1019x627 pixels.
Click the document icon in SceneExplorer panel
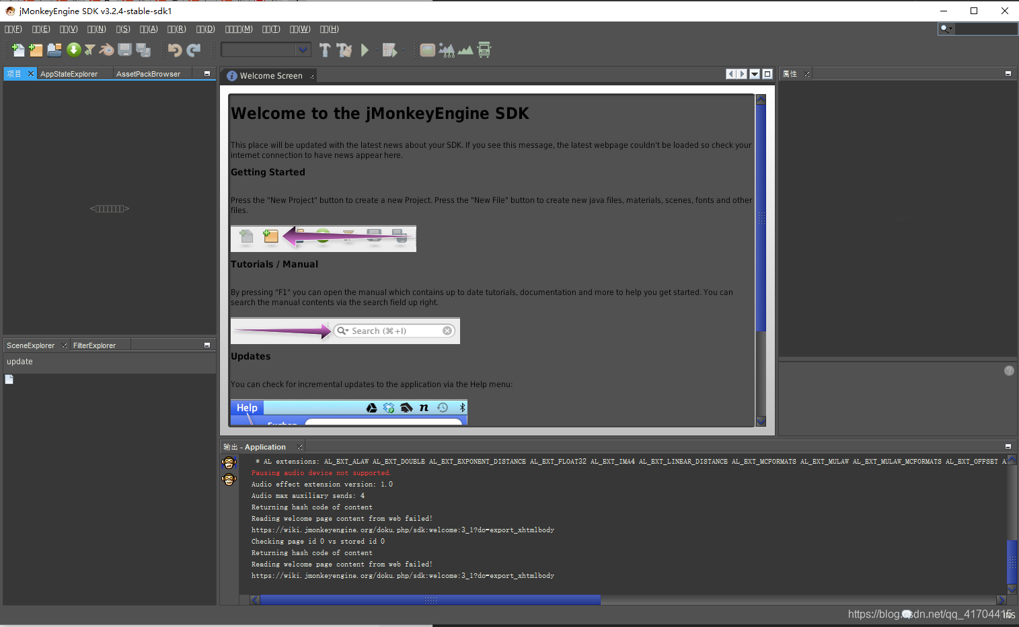coord(9,380)
